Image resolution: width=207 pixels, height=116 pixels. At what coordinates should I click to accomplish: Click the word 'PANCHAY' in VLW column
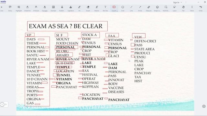tap(143, 73)
